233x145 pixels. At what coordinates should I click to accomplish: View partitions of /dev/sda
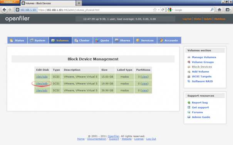[144, 77]
